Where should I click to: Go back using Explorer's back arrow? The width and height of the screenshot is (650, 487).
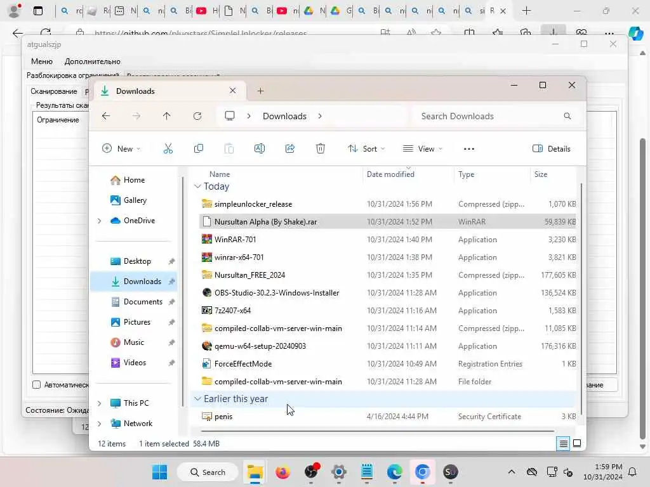pyautogui.click(x=106, y=117)
